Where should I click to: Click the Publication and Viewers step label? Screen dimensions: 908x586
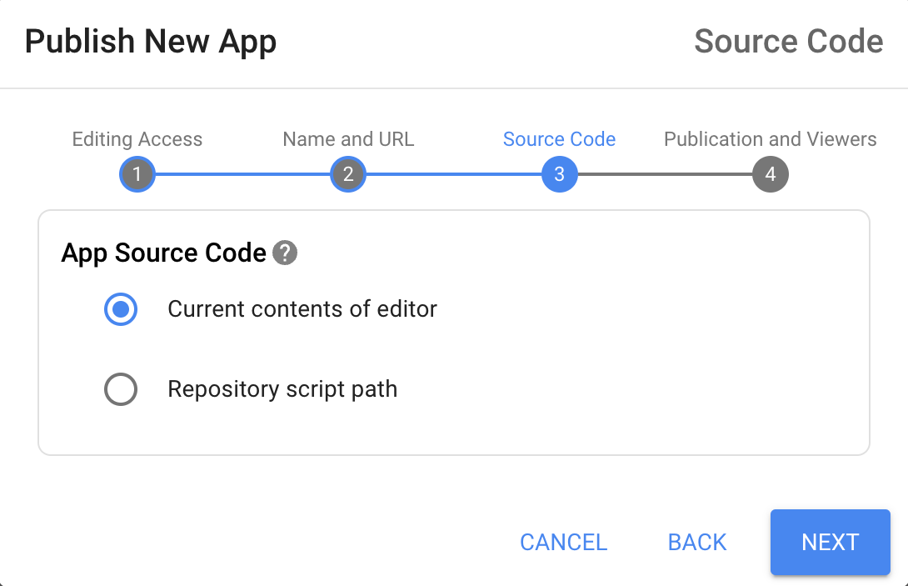pos(770,139)
